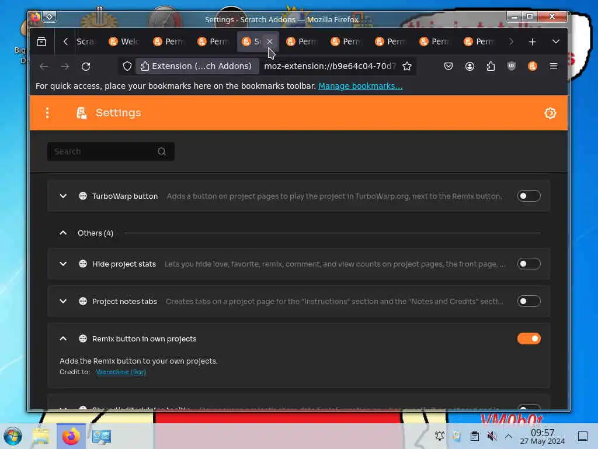Open Scratch Addons toolbar popup icon
The width and height of the screenshot is (598, 449).
pyautogui.click(x=533, y=66)
